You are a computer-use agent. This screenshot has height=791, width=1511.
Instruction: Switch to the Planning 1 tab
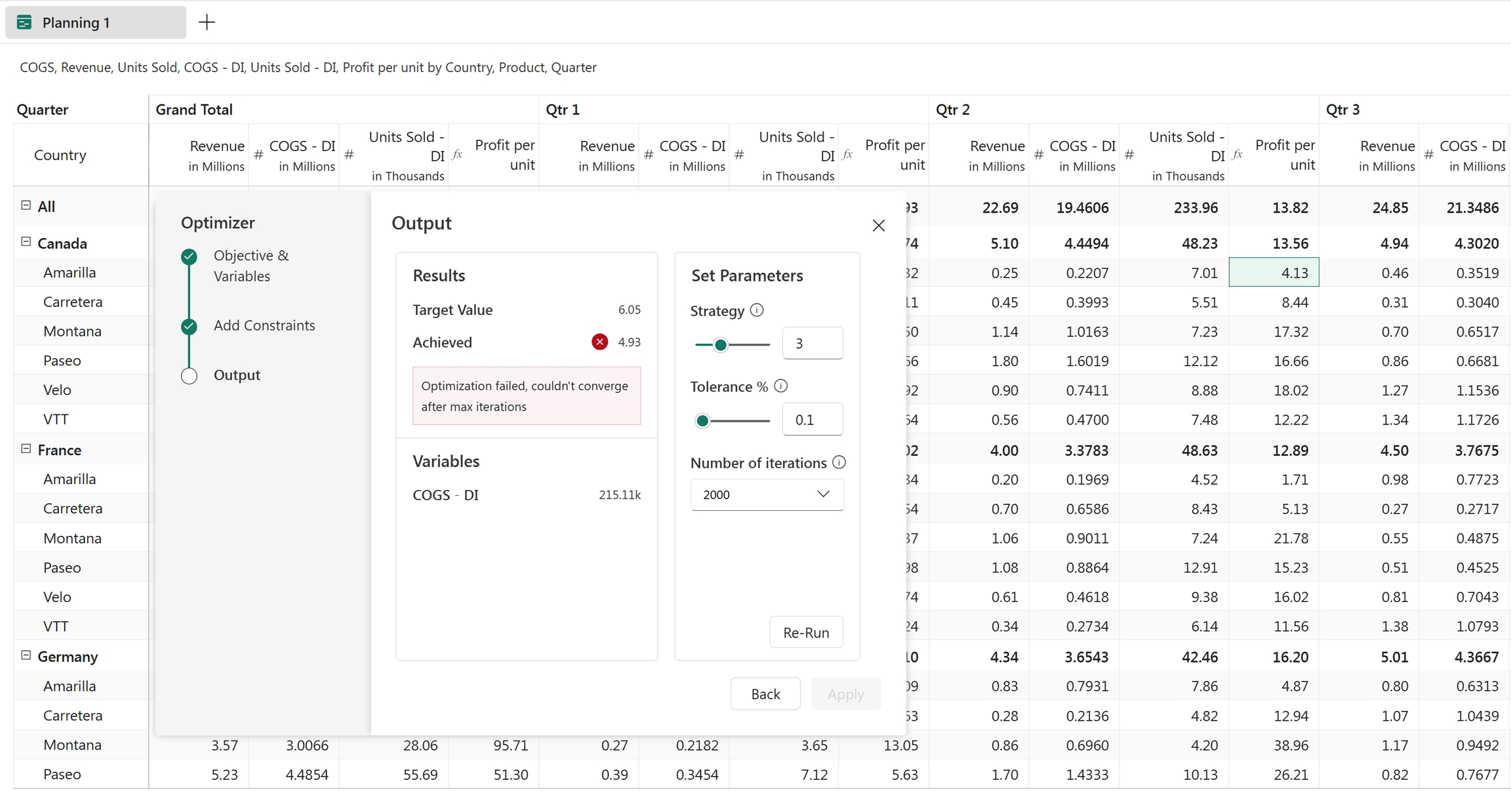pyautogui.click(x=96, y=23)
